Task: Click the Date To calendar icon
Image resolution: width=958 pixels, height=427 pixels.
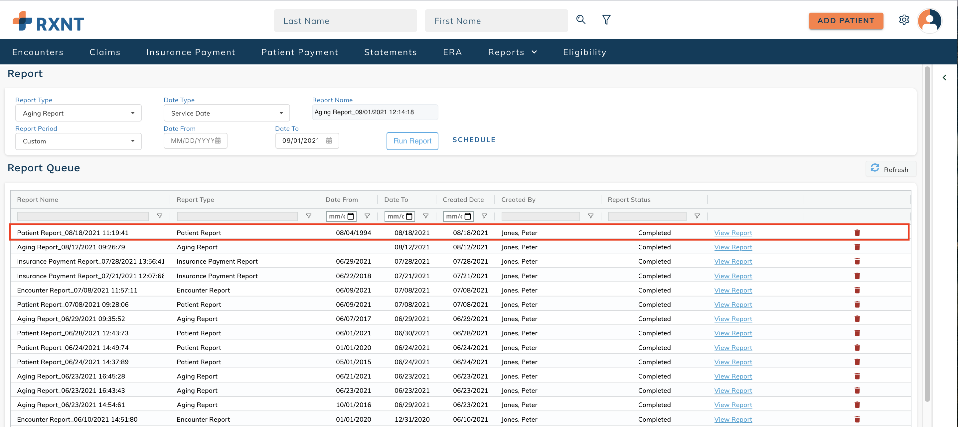Action: 329,141
